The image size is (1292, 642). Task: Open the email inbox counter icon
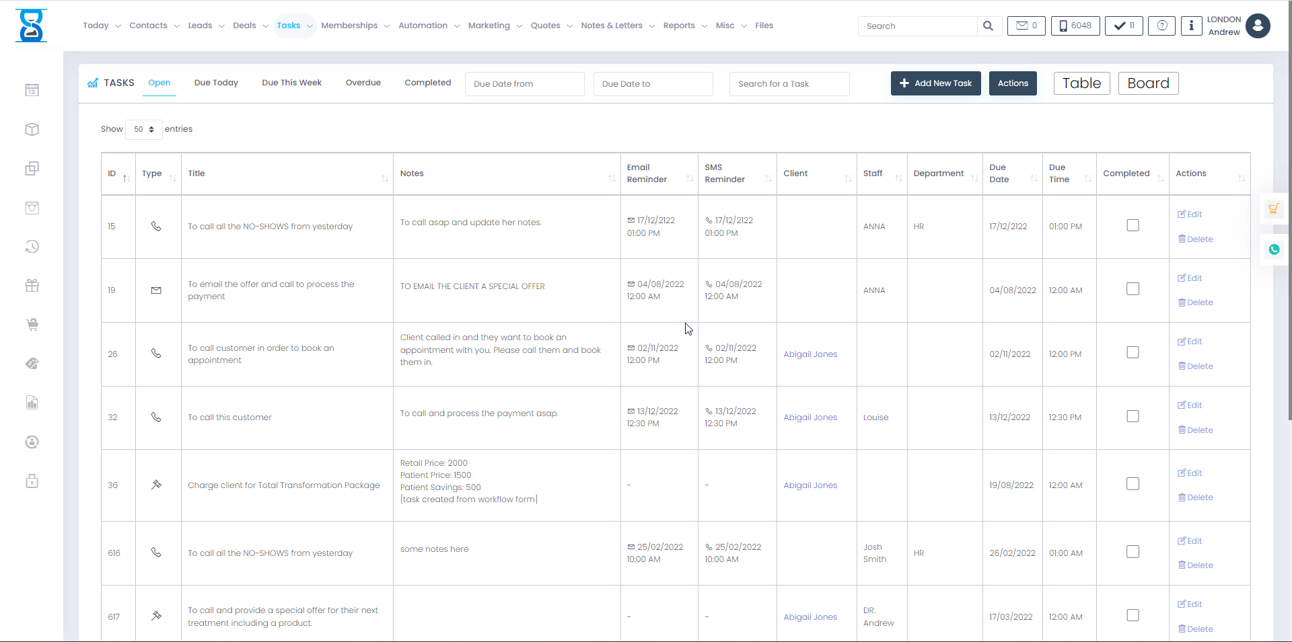click(x=1026, y=26)
